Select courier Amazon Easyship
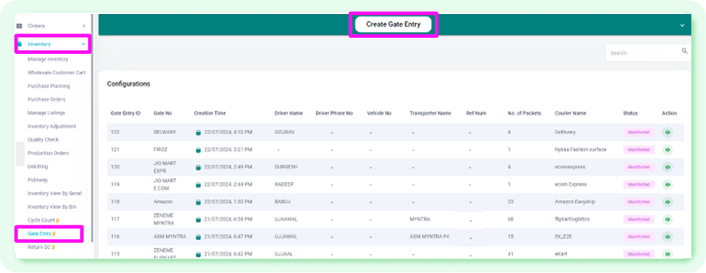This screenshot has width=706, height=273. [x=575, y=202]
